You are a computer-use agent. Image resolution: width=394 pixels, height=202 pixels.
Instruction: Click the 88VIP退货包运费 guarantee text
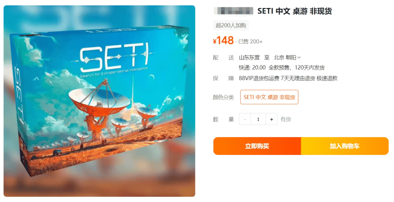coord(259,78)
